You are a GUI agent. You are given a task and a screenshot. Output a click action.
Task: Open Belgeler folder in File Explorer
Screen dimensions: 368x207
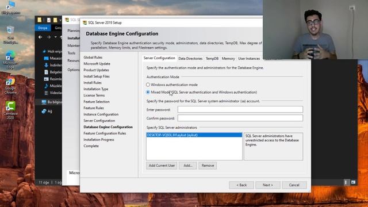(x=53, y=72)
